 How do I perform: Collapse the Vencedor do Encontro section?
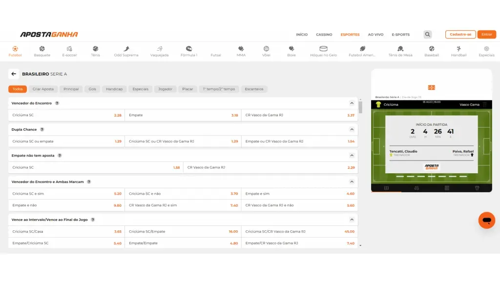(352, 103)
